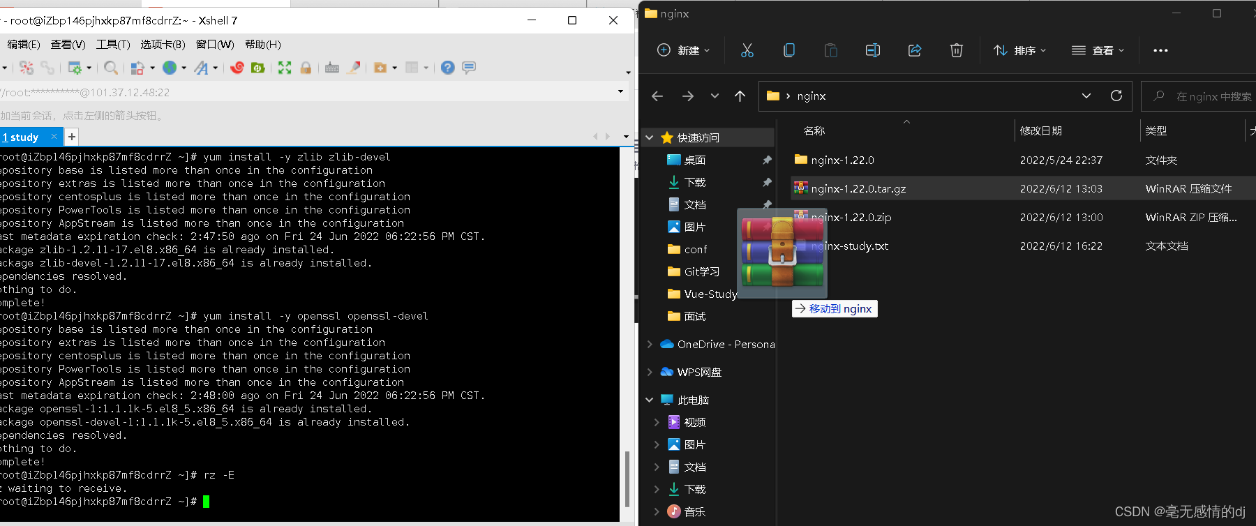
Task: Click the chat bubble feedback icon in Xshell
Action: point(469,68)
